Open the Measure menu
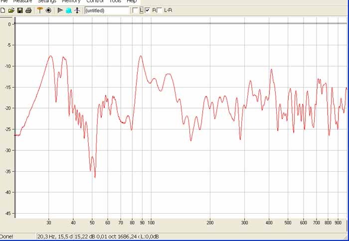 22,1
